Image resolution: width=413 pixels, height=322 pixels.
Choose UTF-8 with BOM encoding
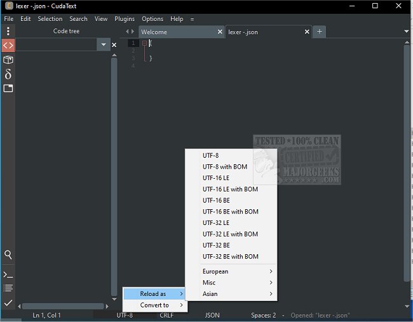pos(225,167)
